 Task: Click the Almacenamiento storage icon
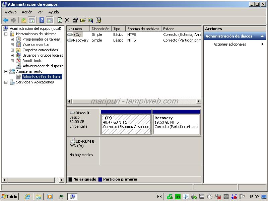pos(12,71)
